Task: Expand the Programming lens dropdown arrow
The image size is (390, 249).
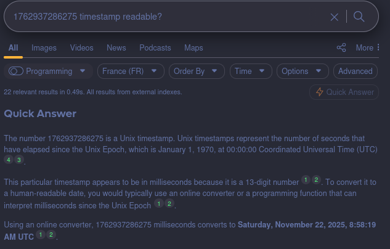Action: pyautogui.click(x=83, y=71)
